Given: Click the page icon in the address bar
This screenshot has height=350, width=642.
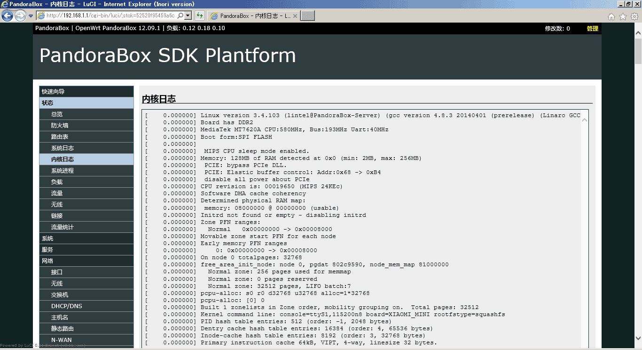Looking at the screenshot, I should (x=41, y=16).
